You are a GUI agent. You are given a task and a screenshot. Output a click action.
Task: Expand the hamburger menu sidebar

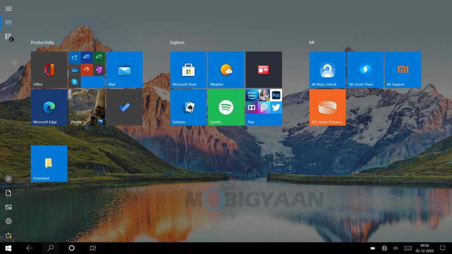coord(8,8)
